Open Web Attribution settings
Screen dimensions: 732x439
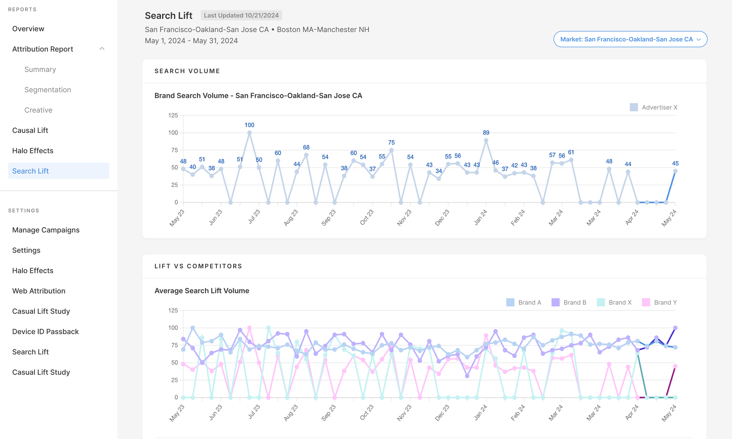39,291
